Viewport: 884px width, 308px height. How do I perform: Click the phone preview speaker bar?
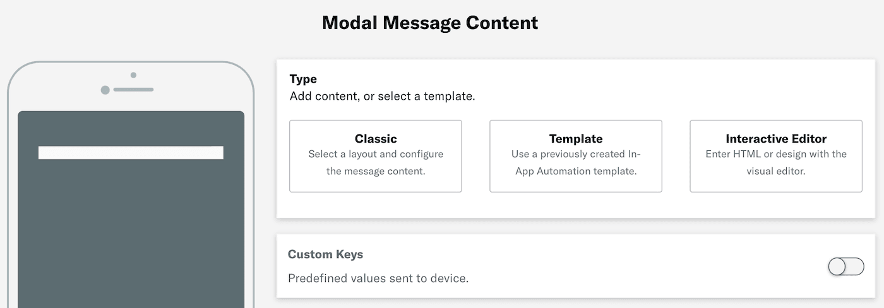(134, 90)
